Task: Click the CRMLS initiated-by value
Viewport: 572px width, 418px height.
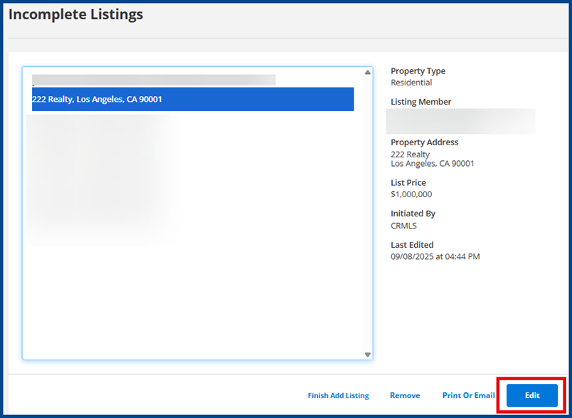Action: [x=404, y=226]
